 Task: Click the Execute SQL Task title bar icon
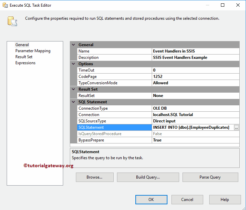pos(5,5)
